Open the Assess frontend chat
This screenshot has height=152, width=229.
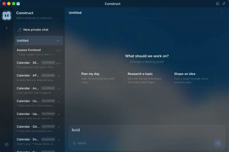coord(39,52)
